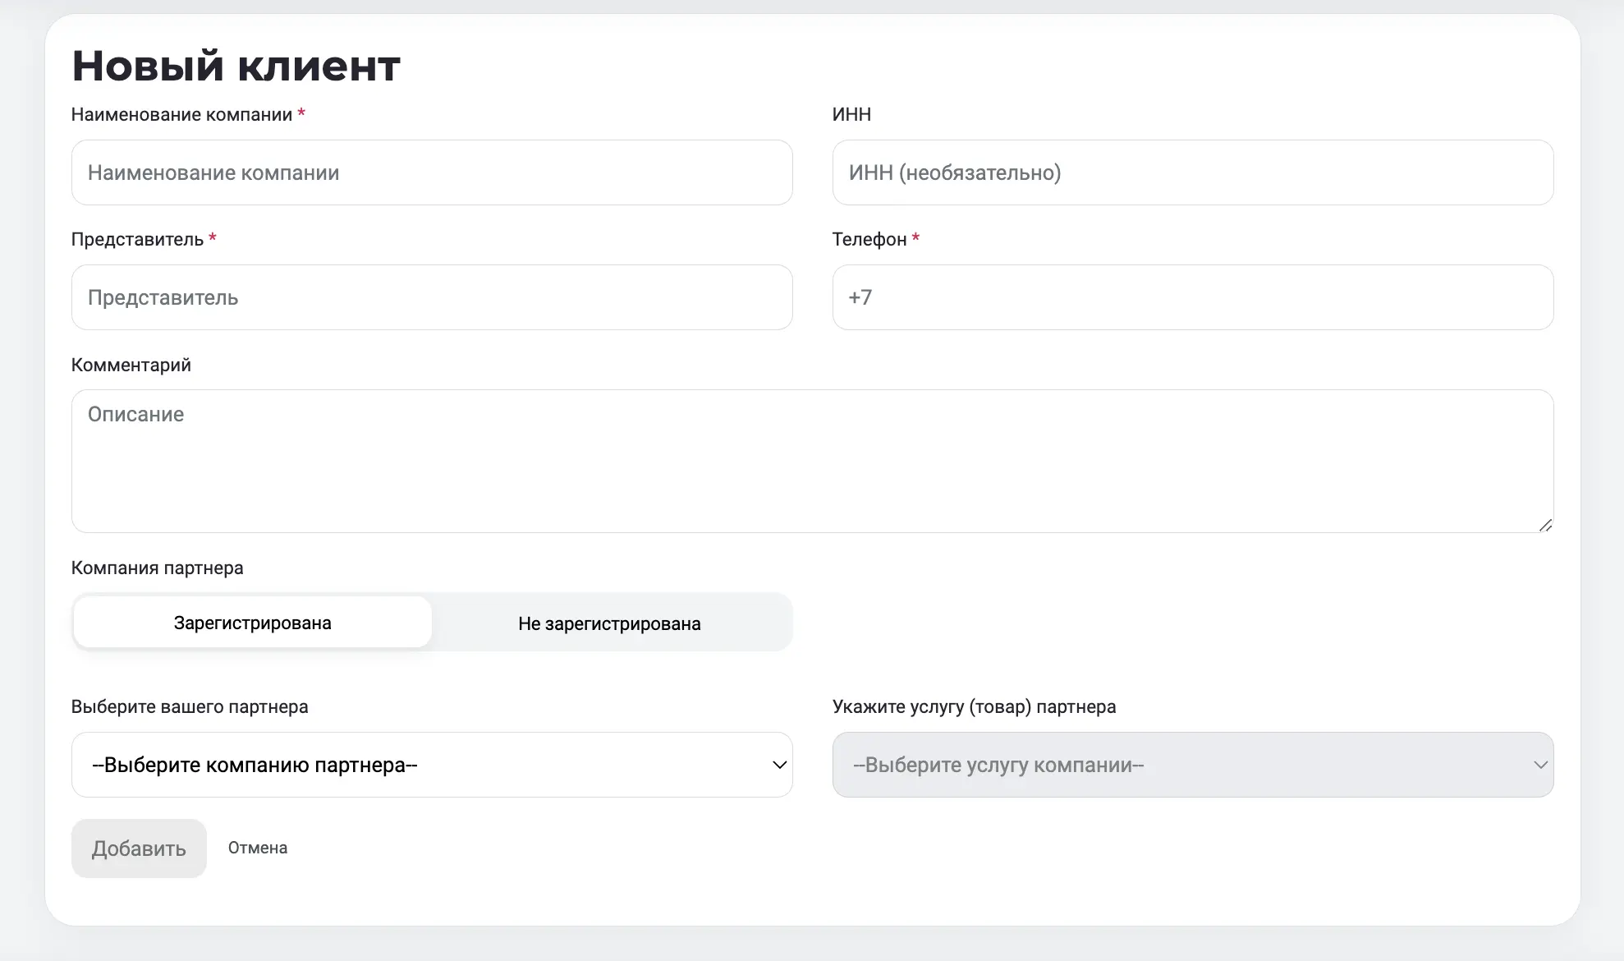
Task: Click the Представитель field label
Action: [137, 239]
